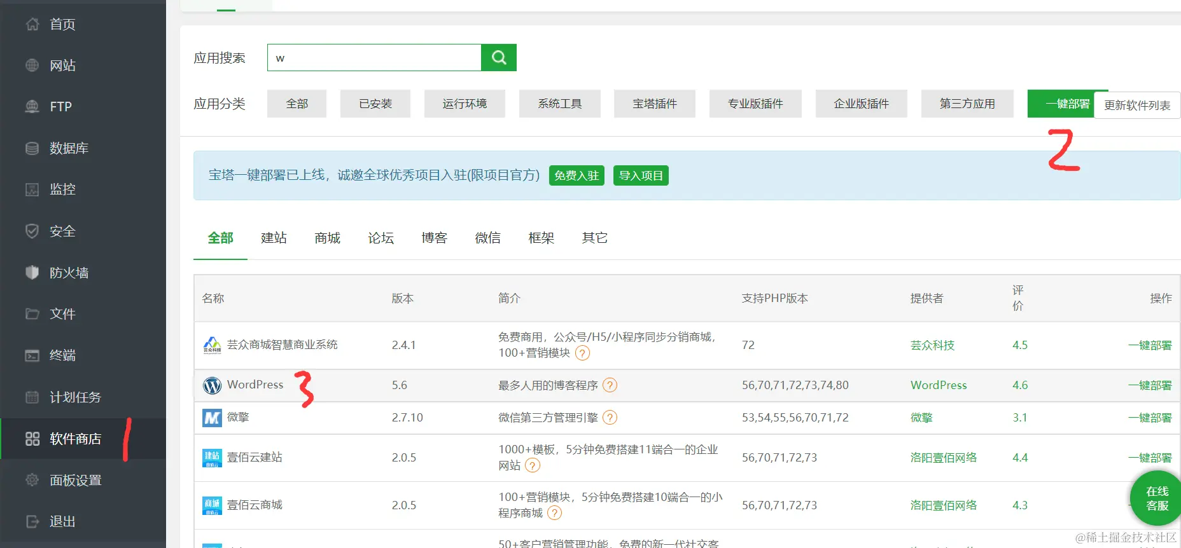The width and height of the screenshot is (1181, 548).
Task: Open help icon for 壹佰云商城 description
Action: coord(555,513)
